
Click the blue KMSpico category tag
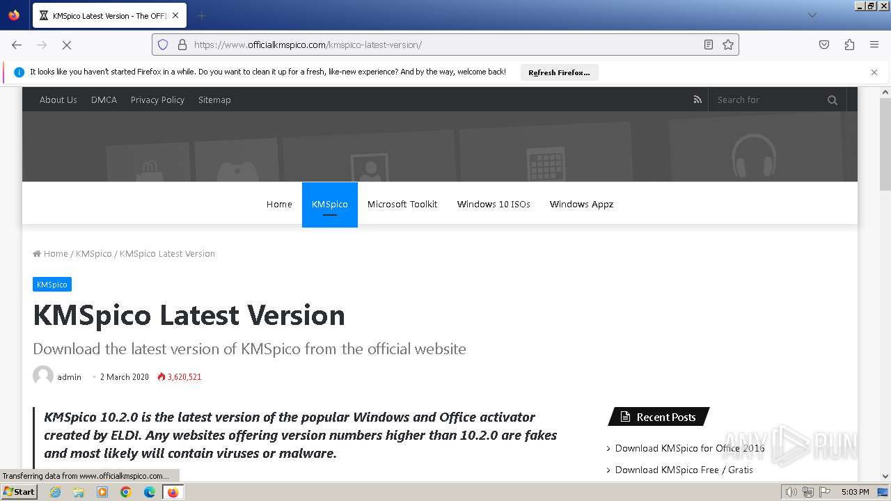(x=52, y=285)
